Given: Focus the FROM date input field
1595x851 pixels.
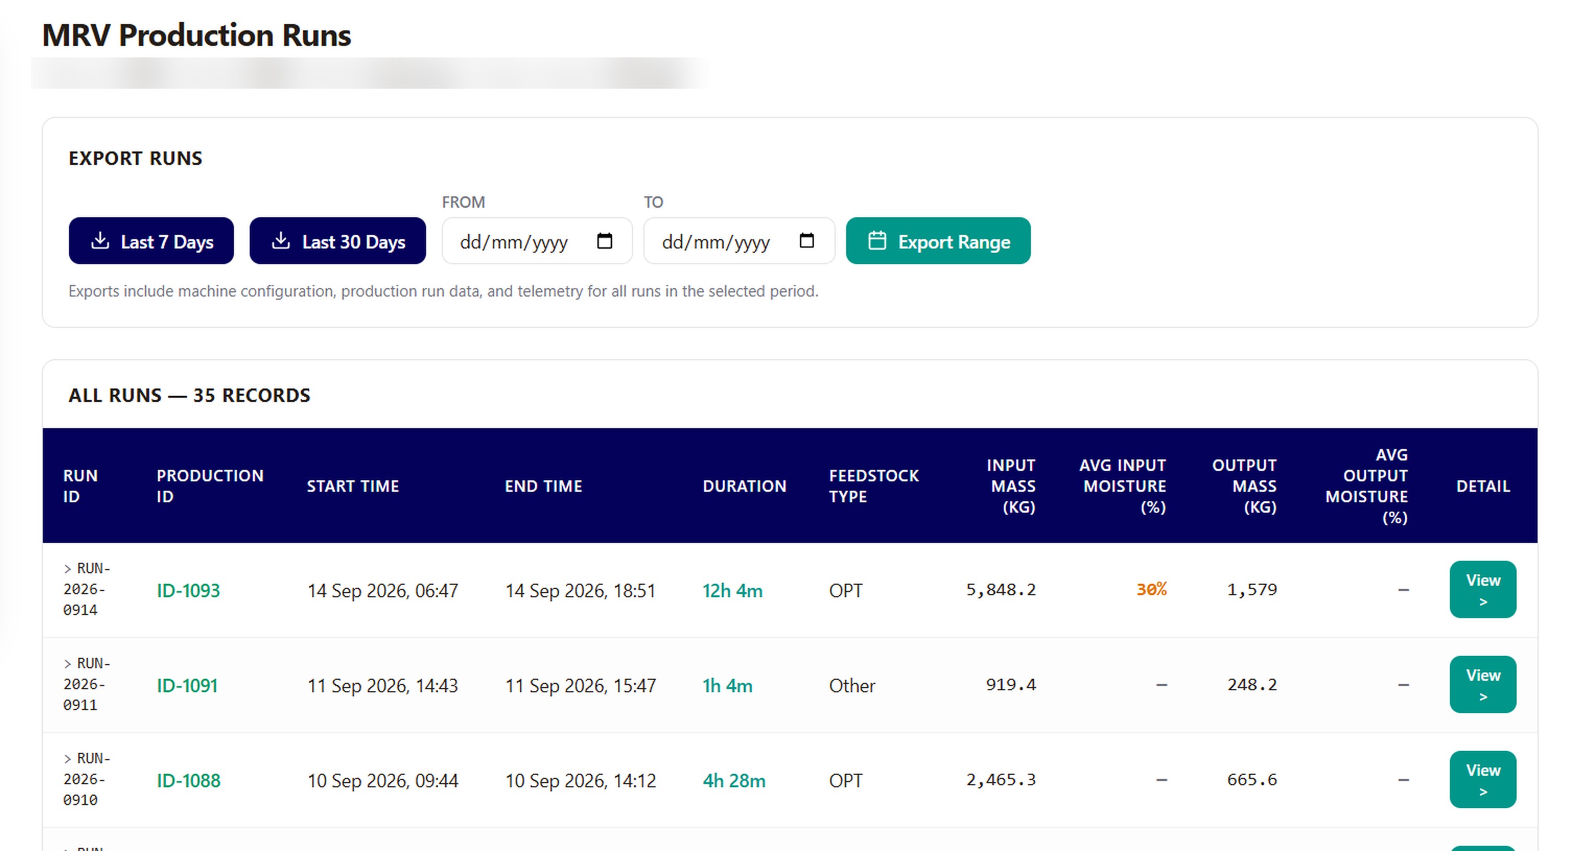Looking at the screenshot, I should (537, 241).
